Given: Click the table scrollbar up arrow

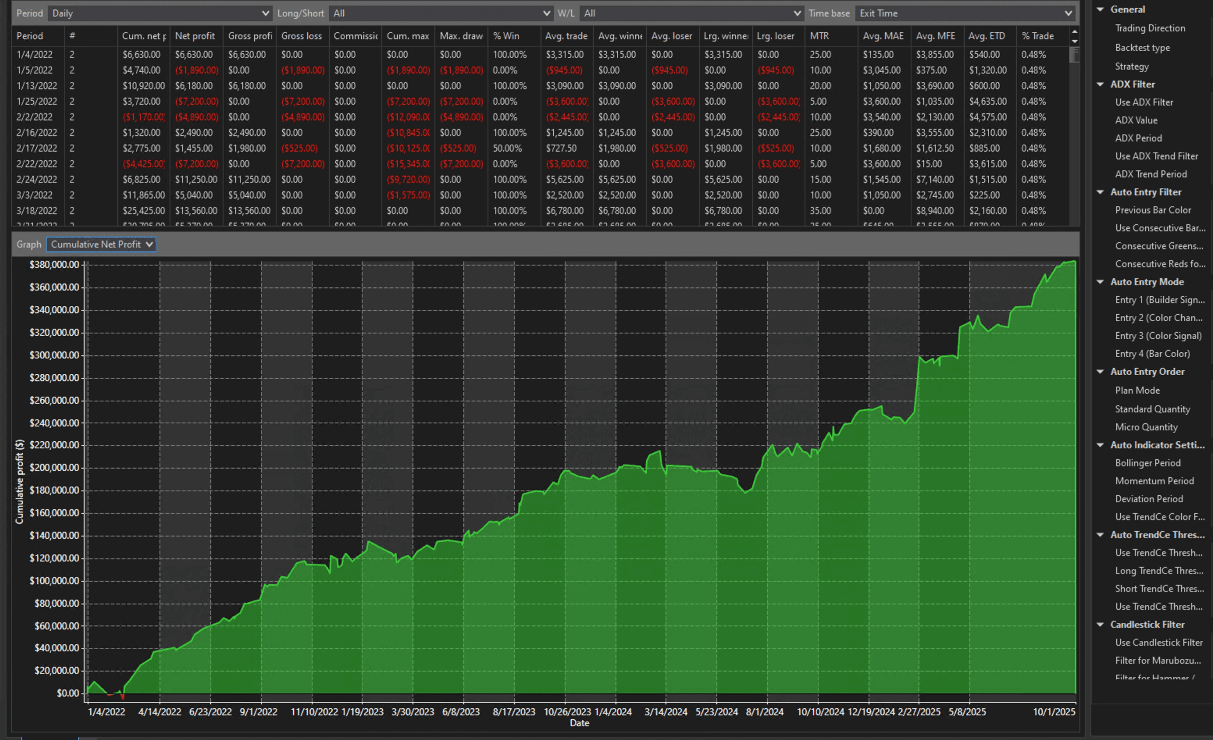Looking at the screenshot, I should click(x=1075, y=32).
